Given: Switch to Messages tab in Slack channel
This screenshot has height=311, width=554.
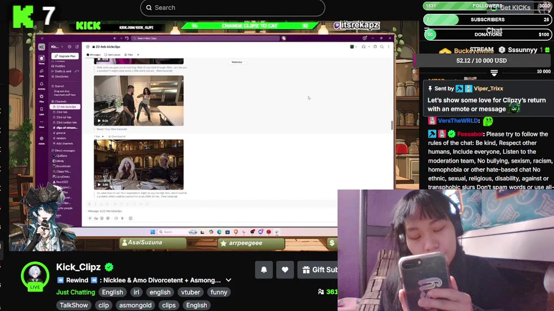Looking at the screenshot, I should (x=93, y=55).
